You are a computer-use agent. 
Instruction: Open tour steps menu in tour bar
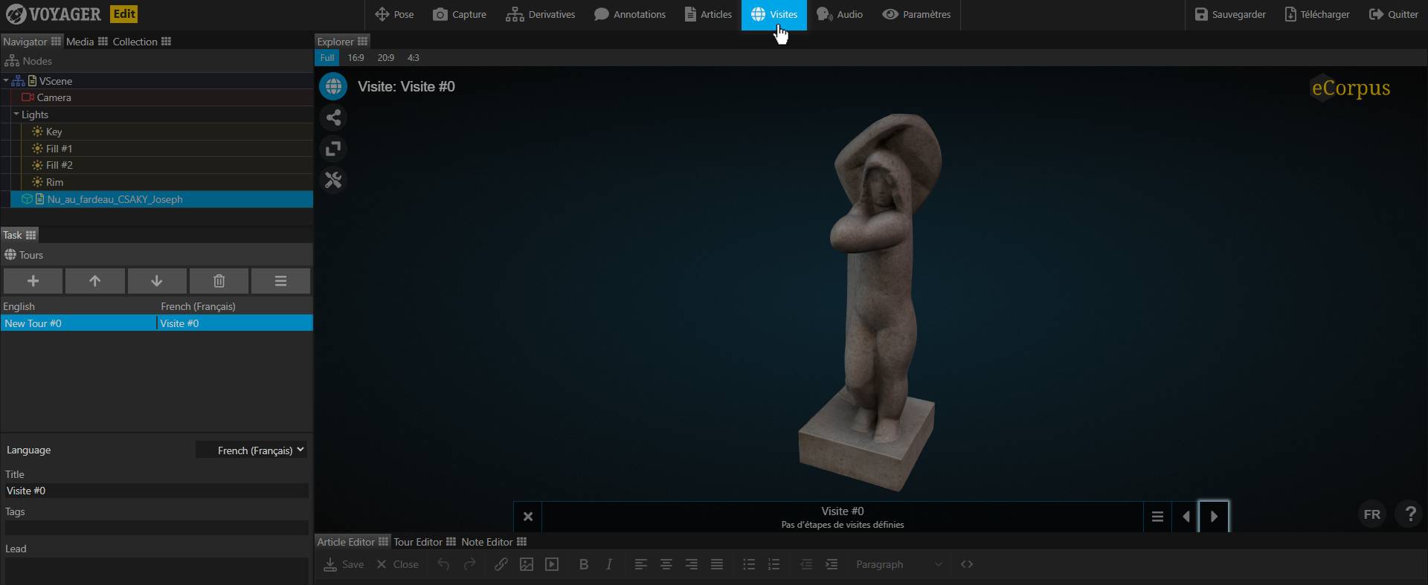(x=1157, y=517)
